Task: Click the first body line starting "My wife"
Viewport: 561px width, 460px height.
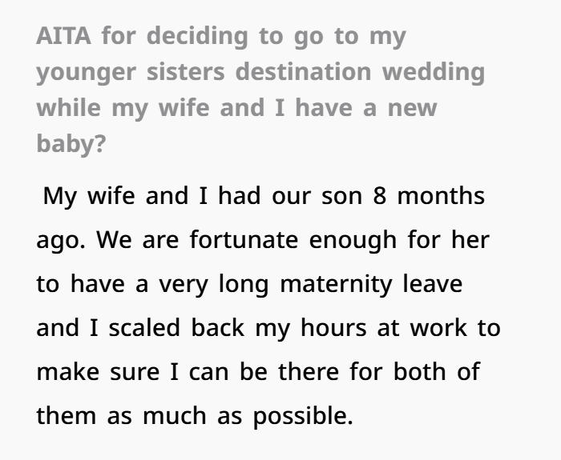Action: coord(264,196)
